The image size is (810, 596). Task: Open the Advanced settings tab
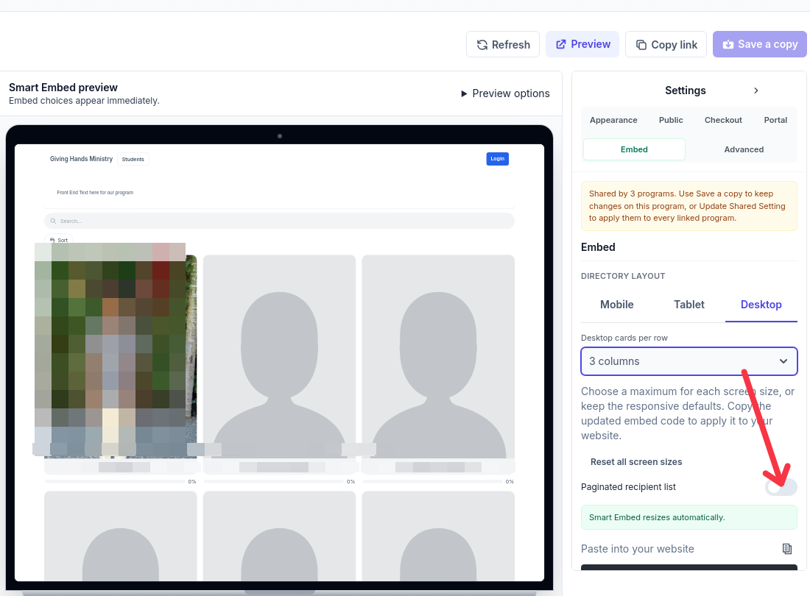(x=744, y=149)
